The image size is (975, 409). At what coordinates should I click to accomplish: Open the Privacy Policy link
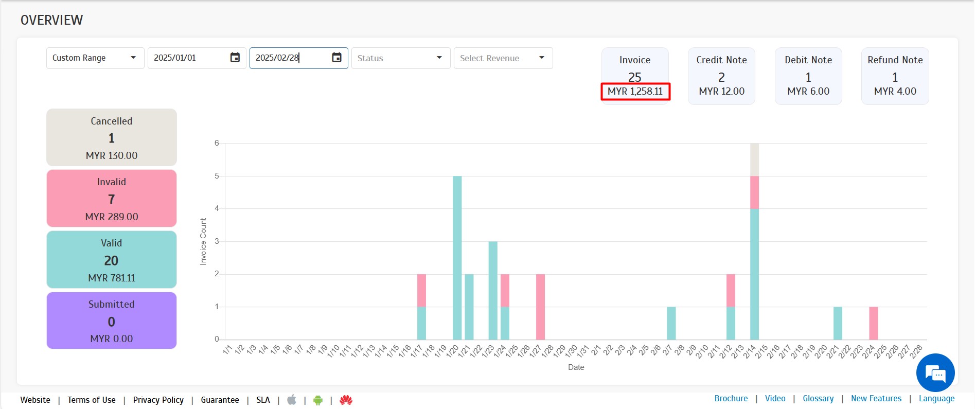click(x=158, y=400)
